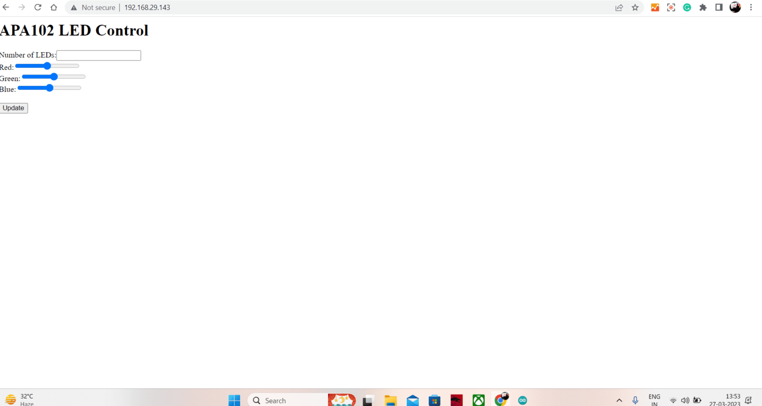
Task: Reload the page with the refresh icon
Action: coord(38,7)
